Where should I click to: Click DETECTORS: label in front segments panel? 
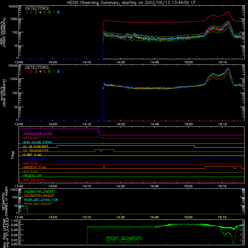(37, 8)
